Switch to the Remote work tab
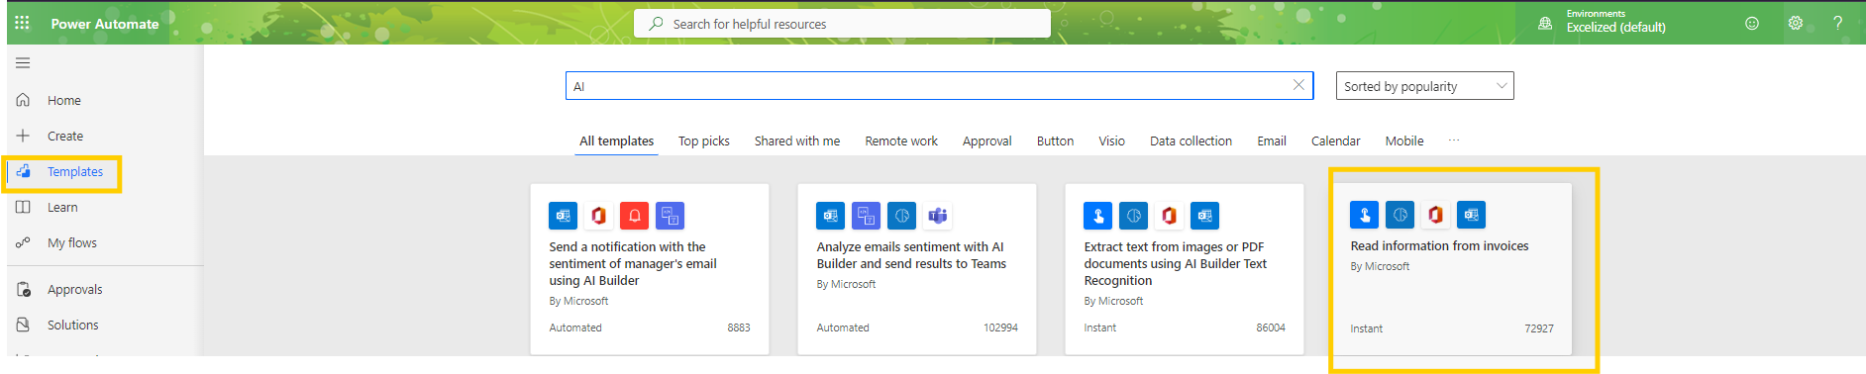 point(901,141)
